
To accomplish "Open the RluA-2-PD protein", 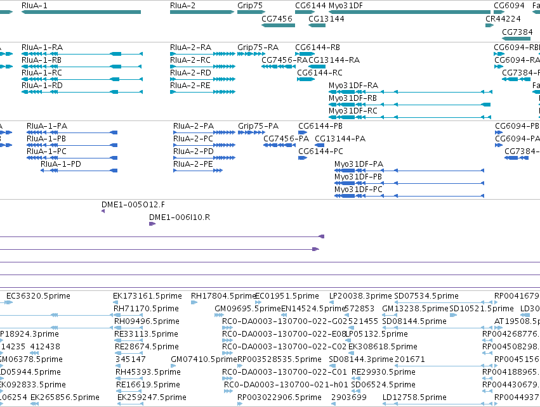I will click(204, 158).
